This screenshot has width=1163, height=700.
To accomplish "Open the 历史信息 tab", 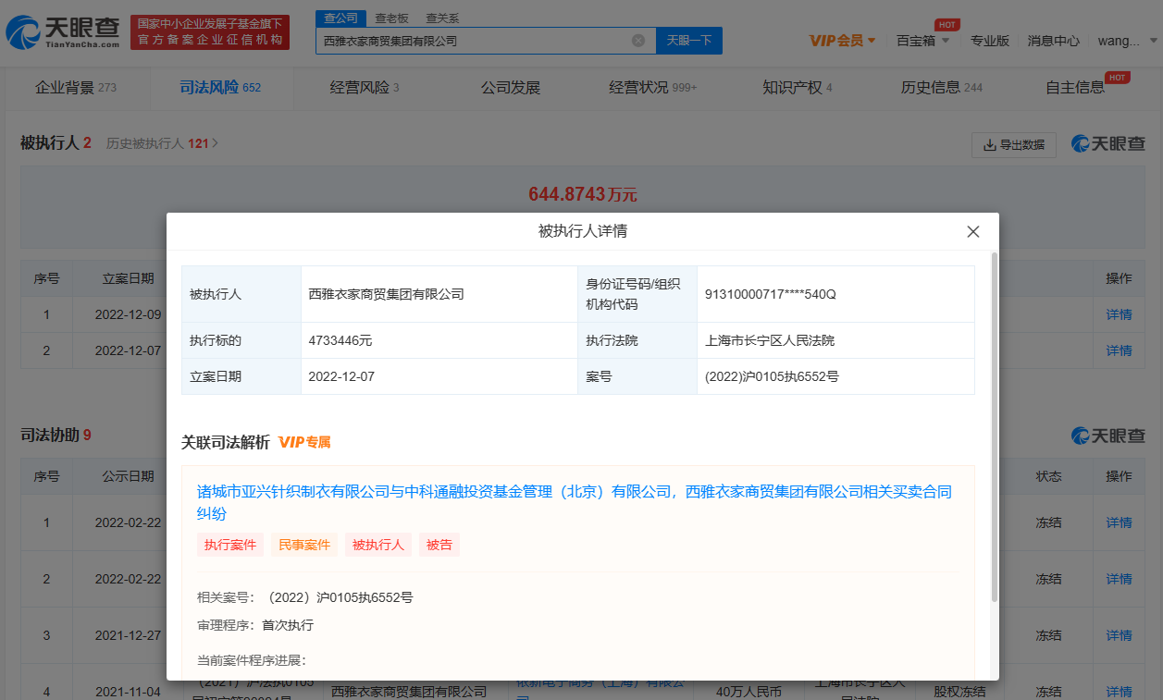I will (942, 88).
